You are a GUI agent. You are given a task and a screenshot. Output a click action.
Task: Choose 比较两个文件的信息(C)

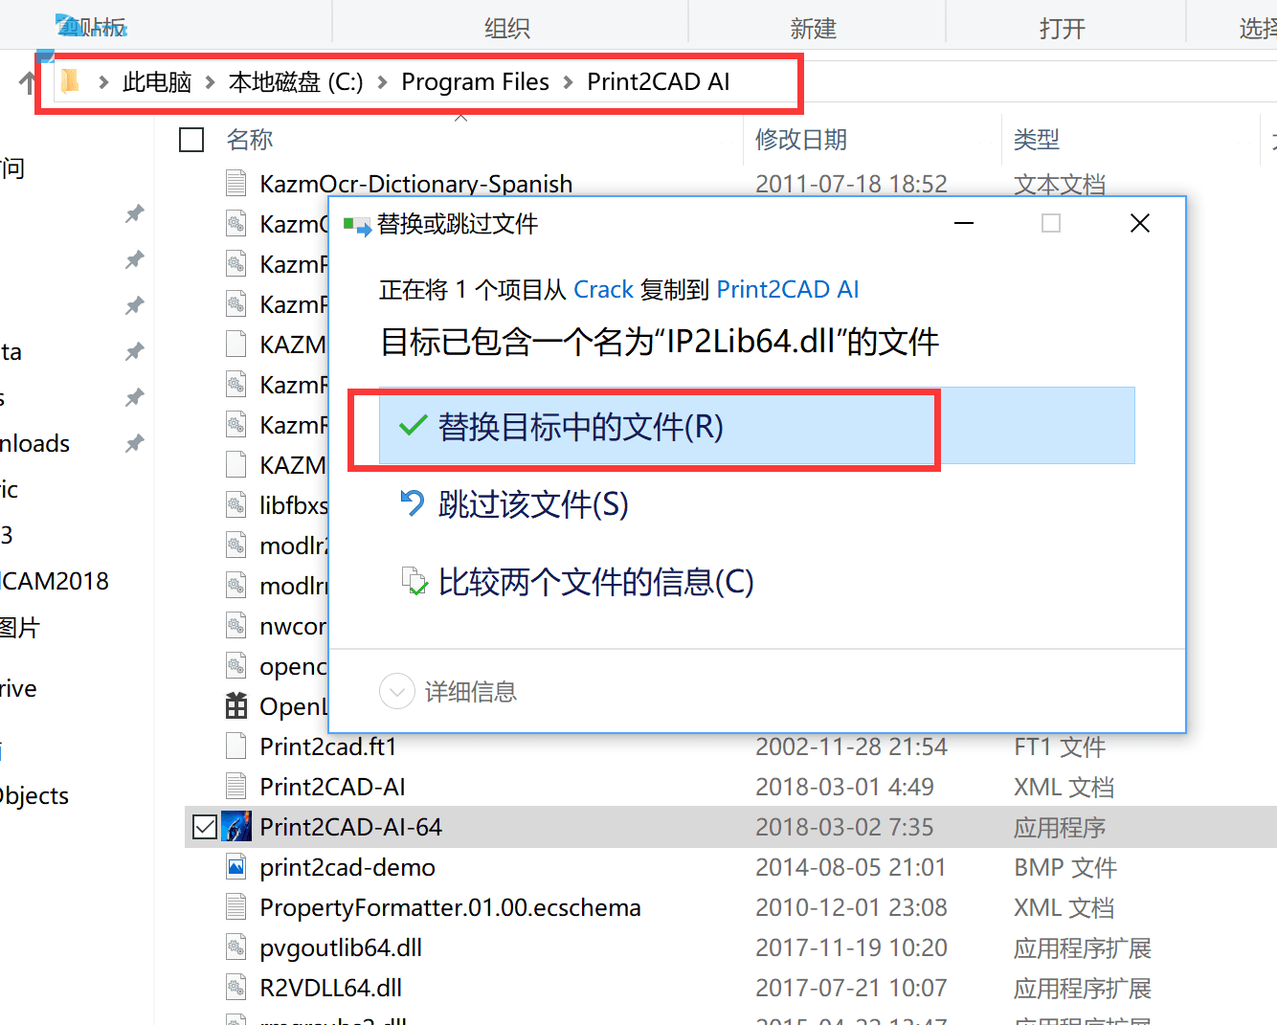(596, 581)
